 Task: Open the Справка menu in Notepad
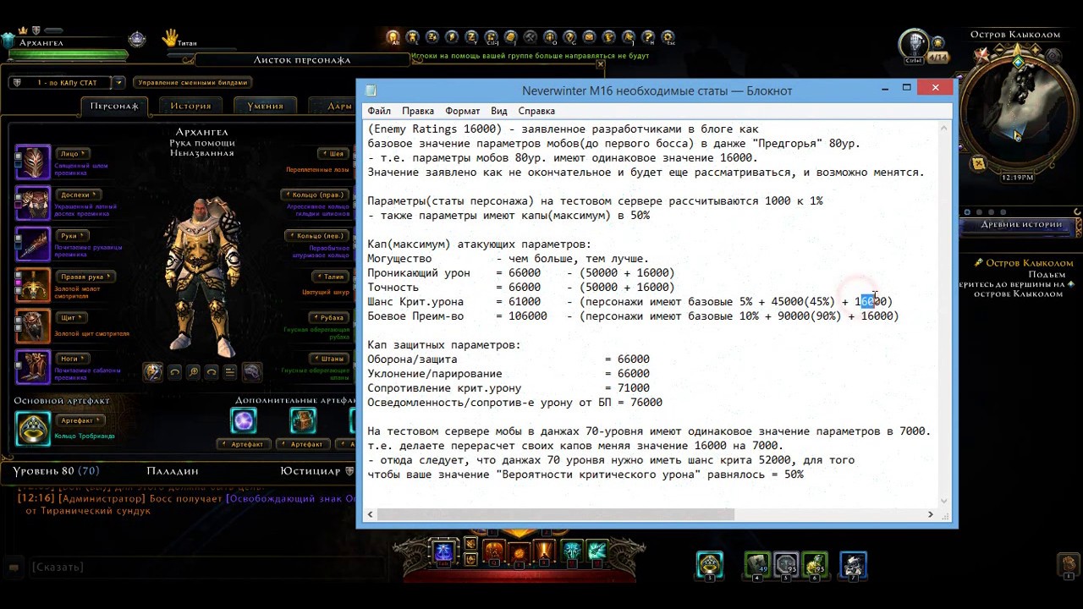[x=536, y=111]
